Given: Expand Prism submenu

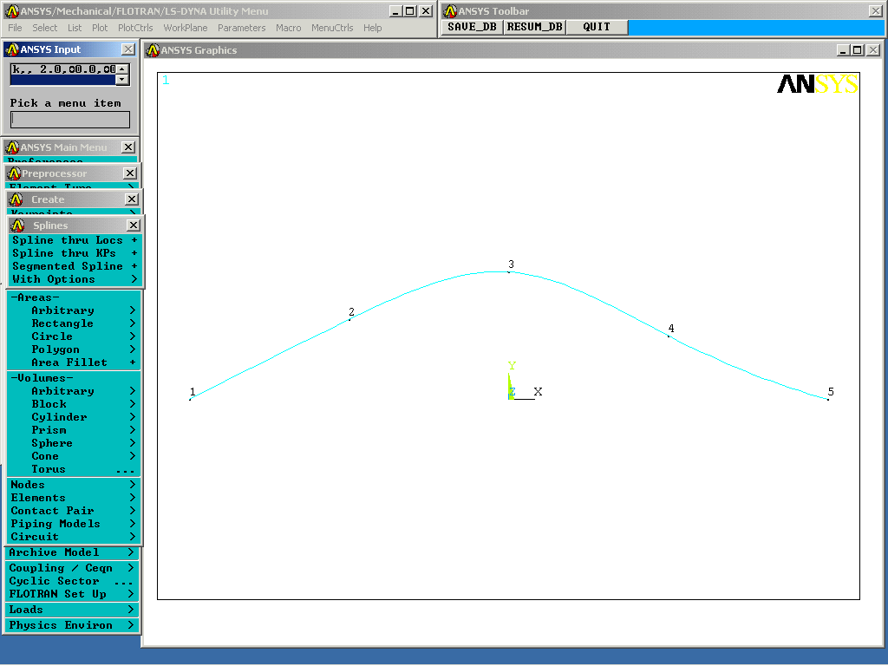Looking at the screenshot, I should pyautogui.click(x=74, y=430).
